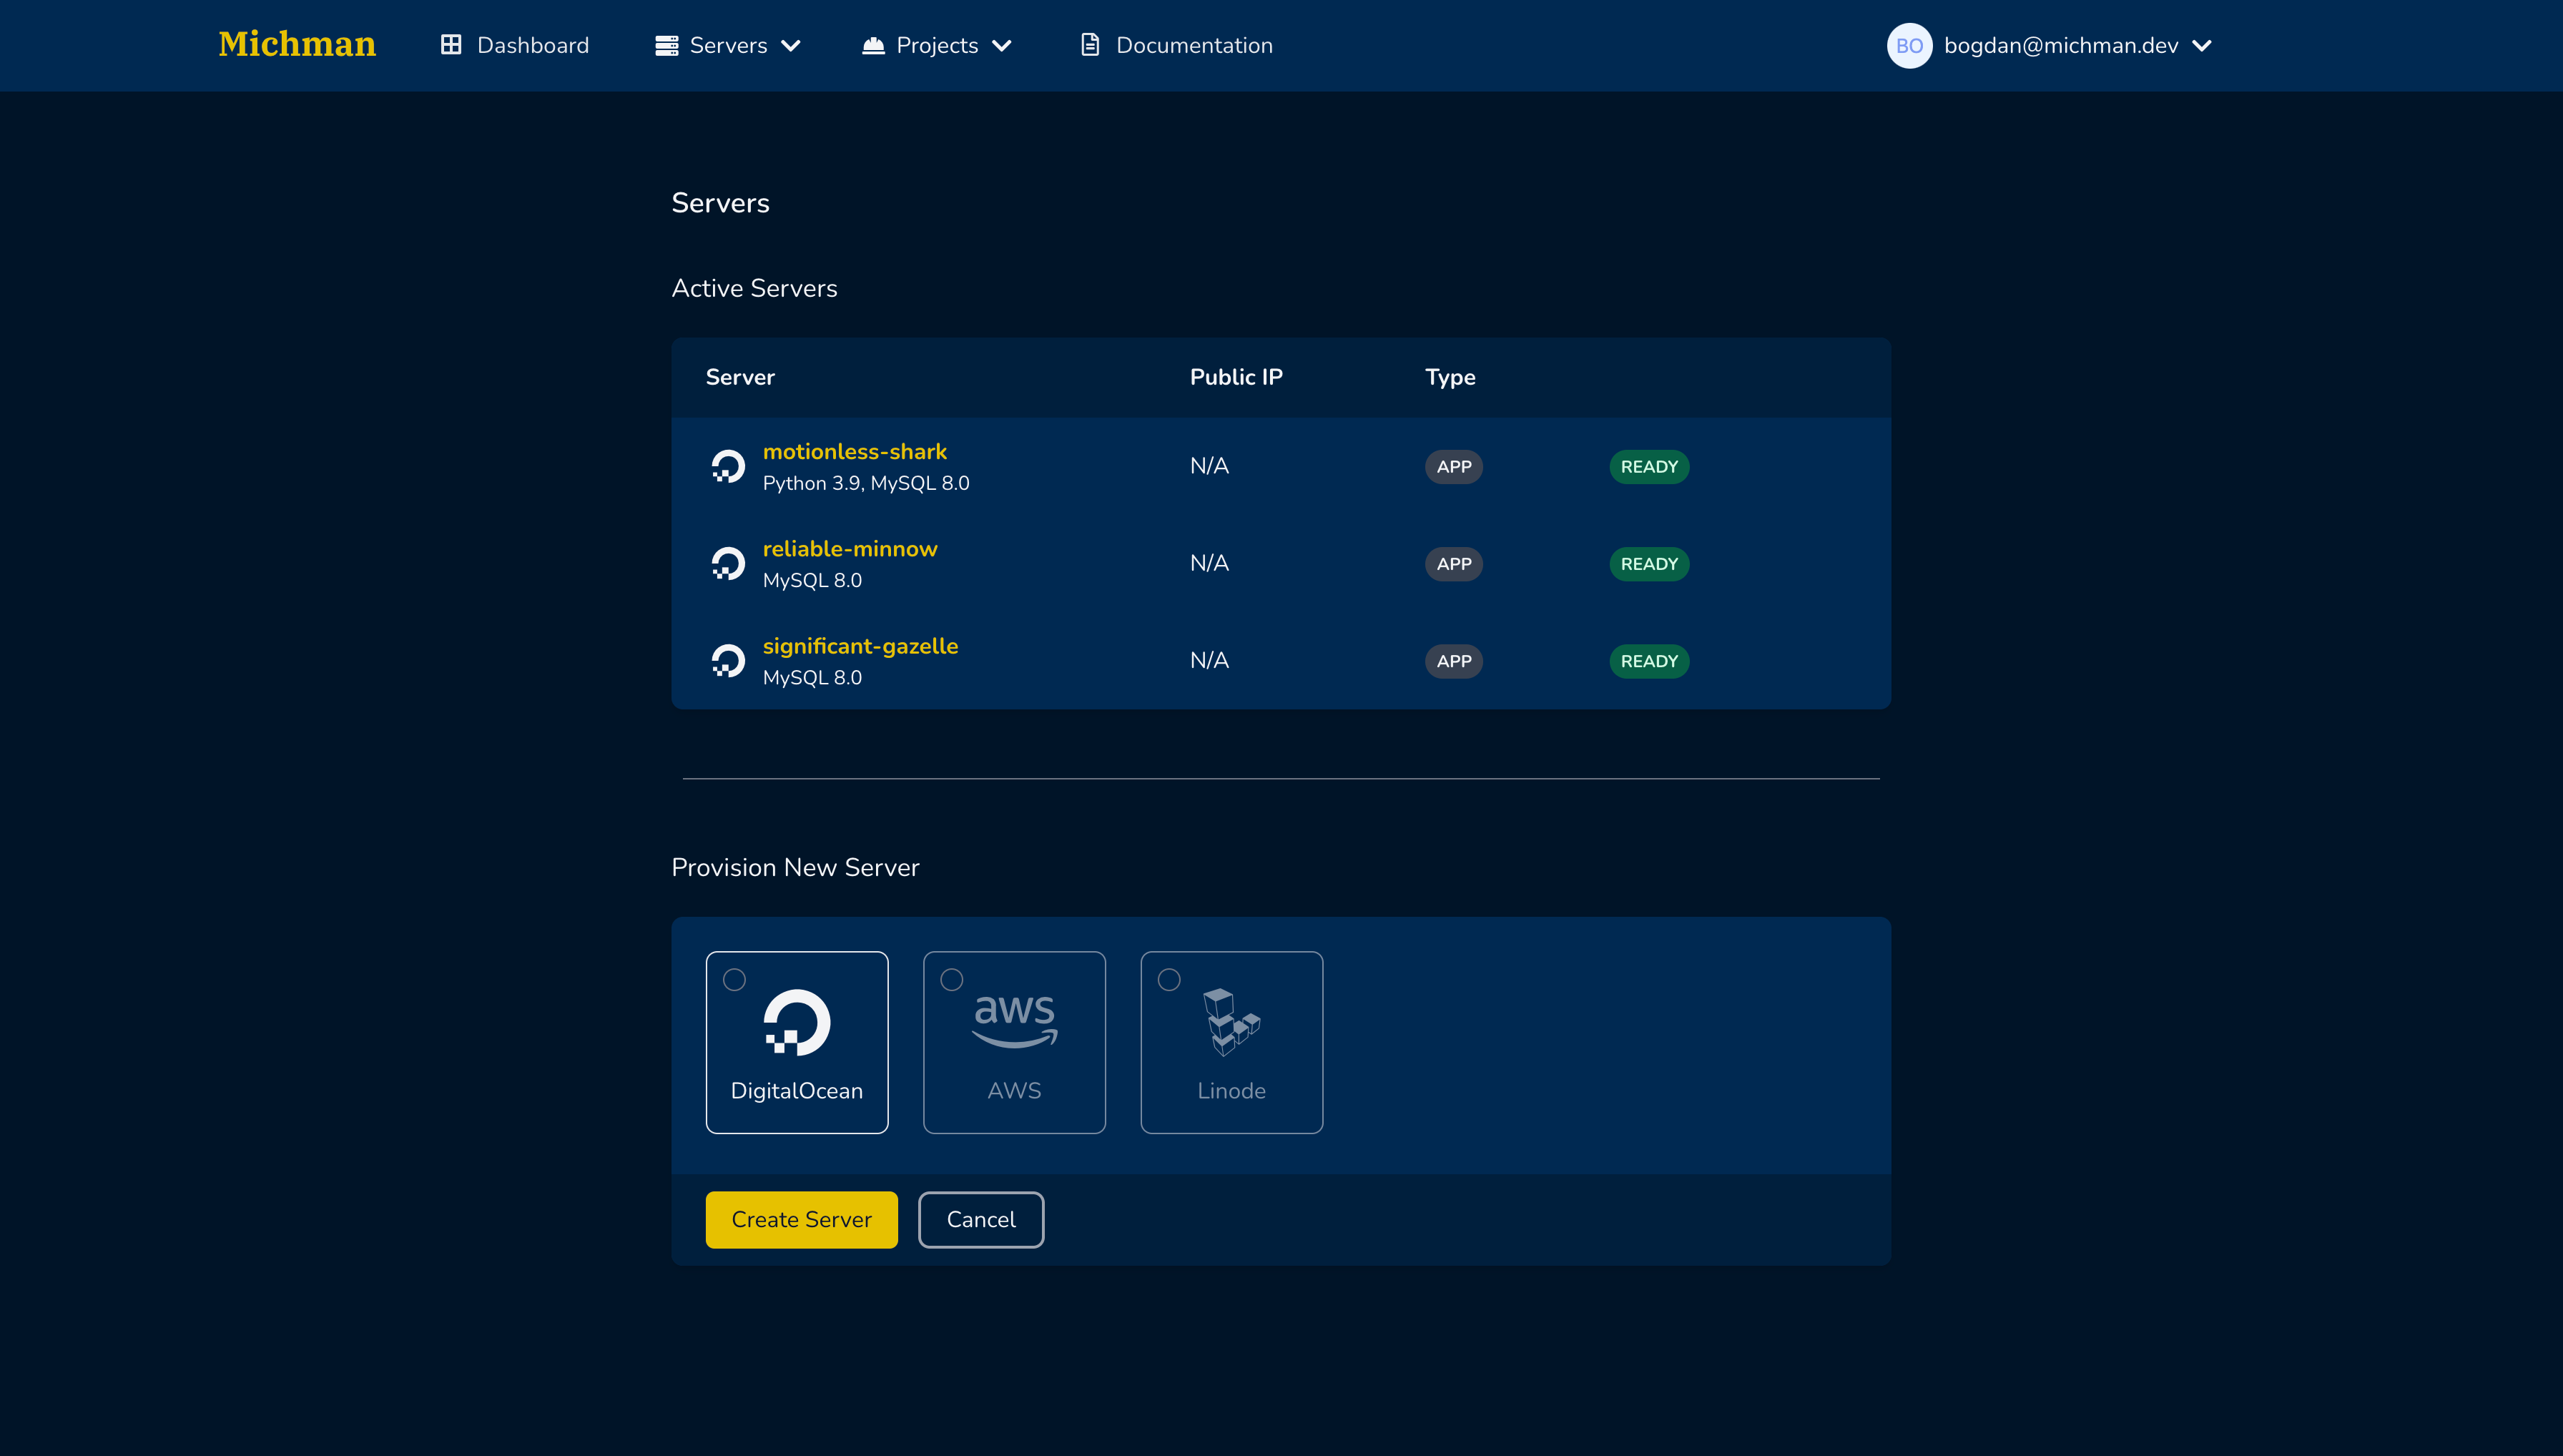Image resolution: width=2563 pixels, height=1456 pixels.
Task: Open the Documentation menu item
Action: 1194,45
